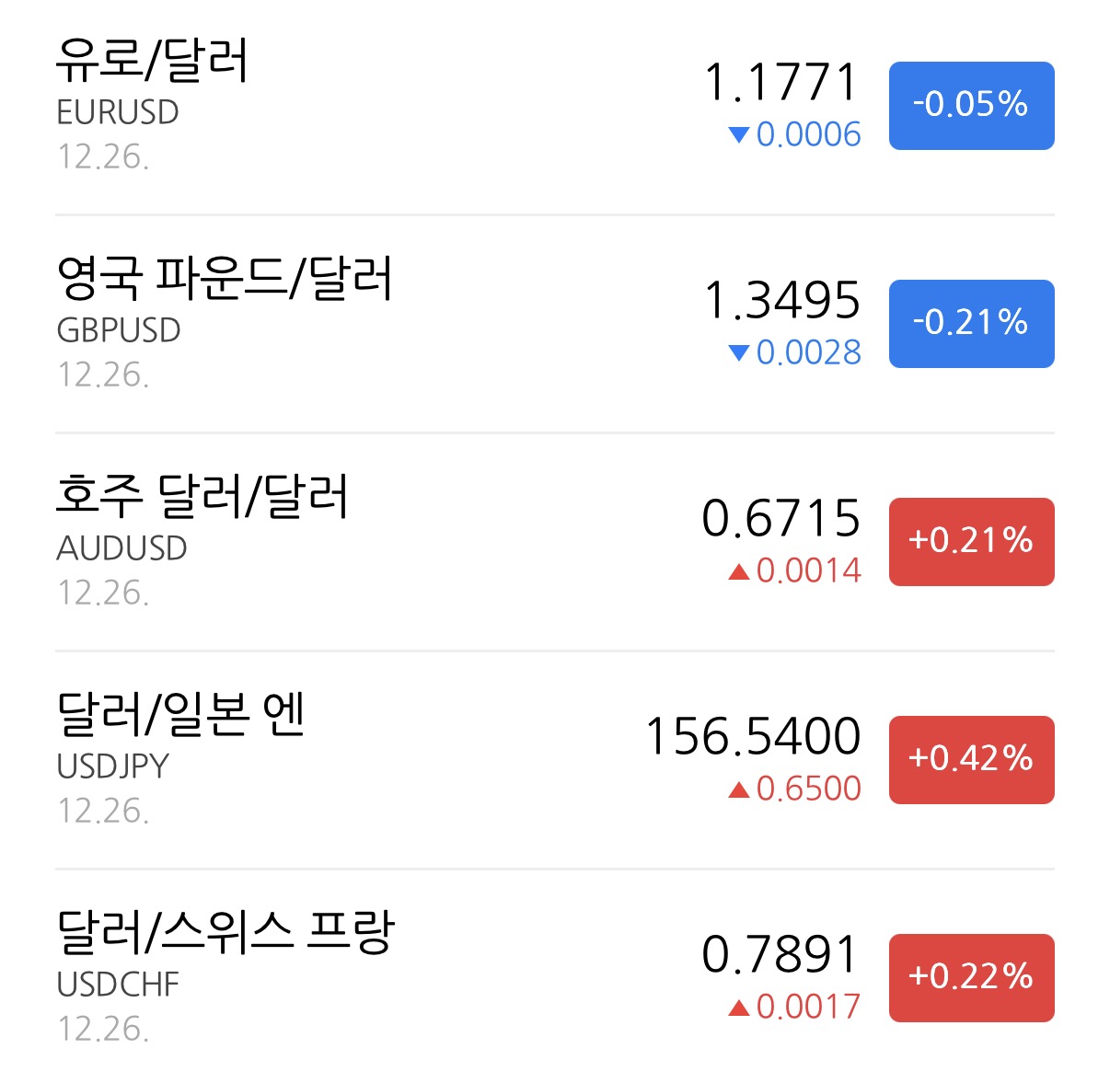Tap the AUDUSD +0.21% red badge
The image size is (1110, 1083).
click(971, 541)
